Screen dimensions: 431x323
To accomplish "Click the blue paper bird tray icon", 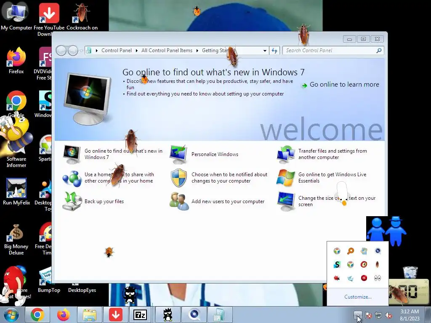I will click(351, 278).
